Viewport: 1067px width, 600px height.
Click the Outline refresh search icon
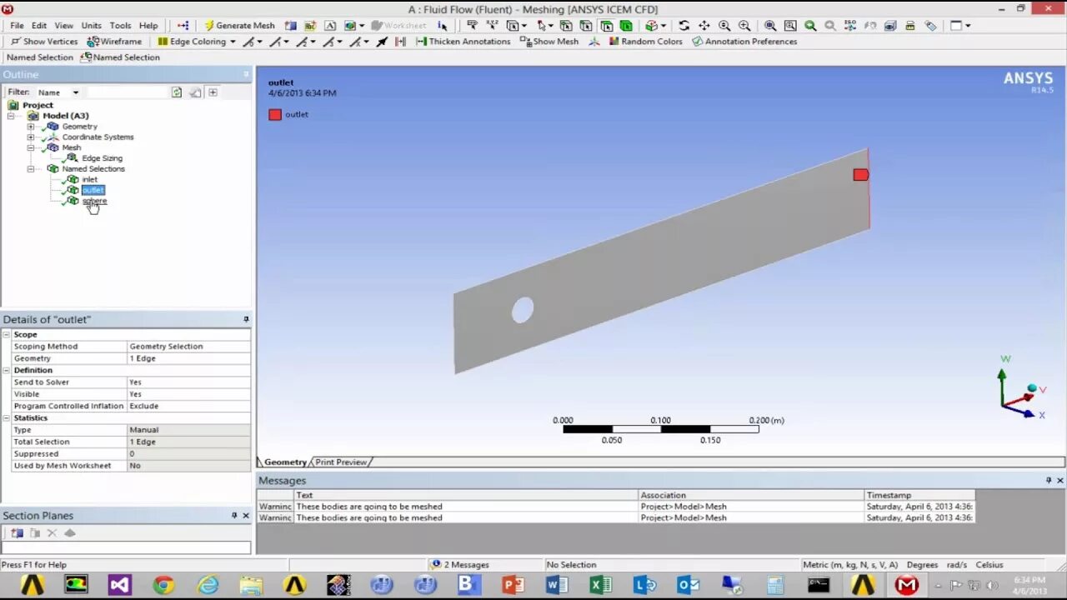click(177, 92)
